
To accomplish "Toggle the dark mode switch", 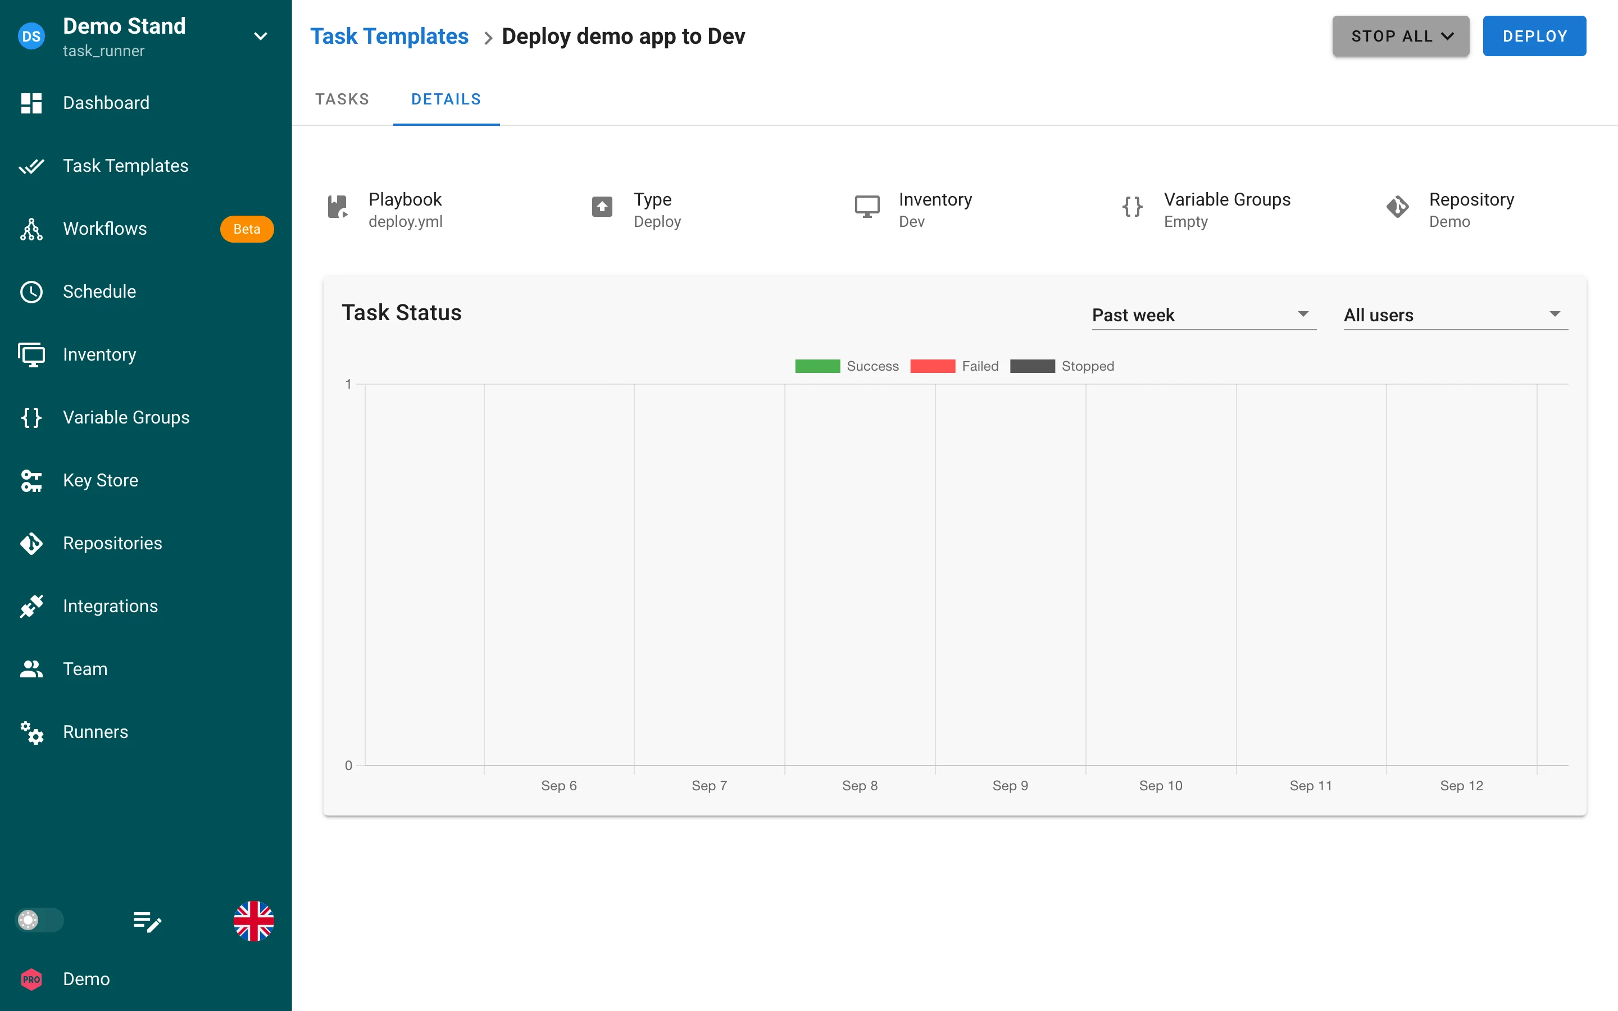I will click(39, 920).
